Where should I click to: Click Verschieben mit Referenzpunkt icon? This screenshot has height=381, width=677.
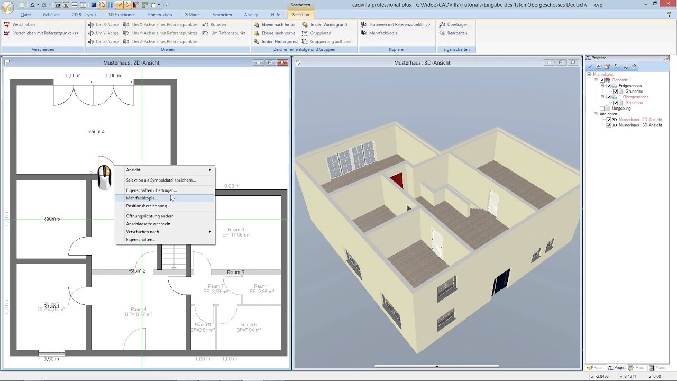[6, 33]
